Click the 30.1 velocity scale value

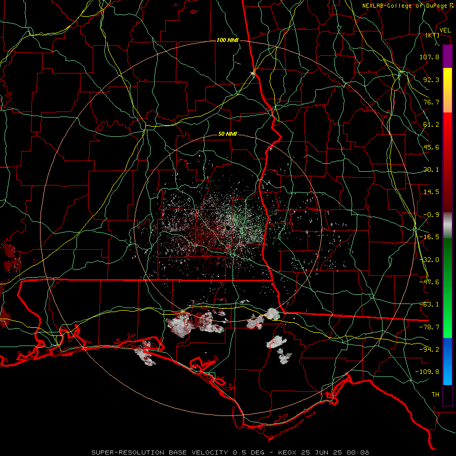pyautogui.click(x=431, y=170)
